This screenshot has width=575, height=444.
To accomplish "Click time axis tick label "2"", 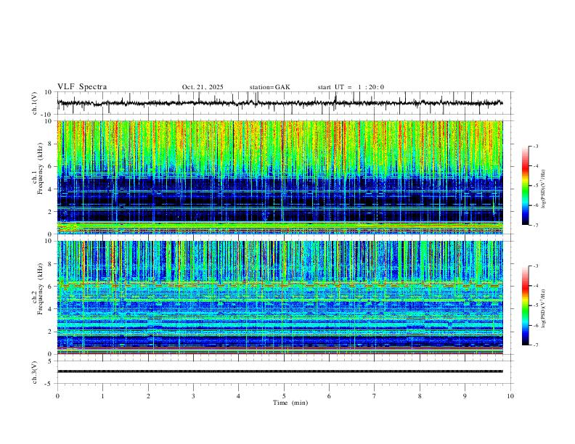I will (148, 396).
